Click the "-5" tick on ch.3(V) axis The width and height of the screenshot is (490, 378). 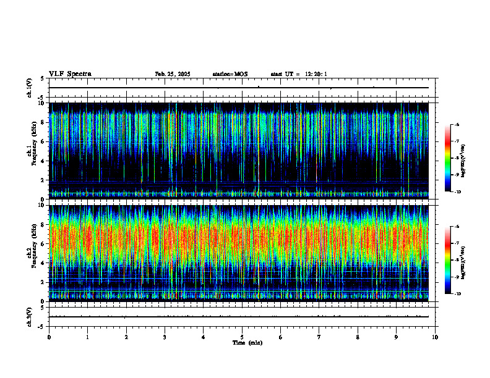pyautogui.click(x=41, y=327)
